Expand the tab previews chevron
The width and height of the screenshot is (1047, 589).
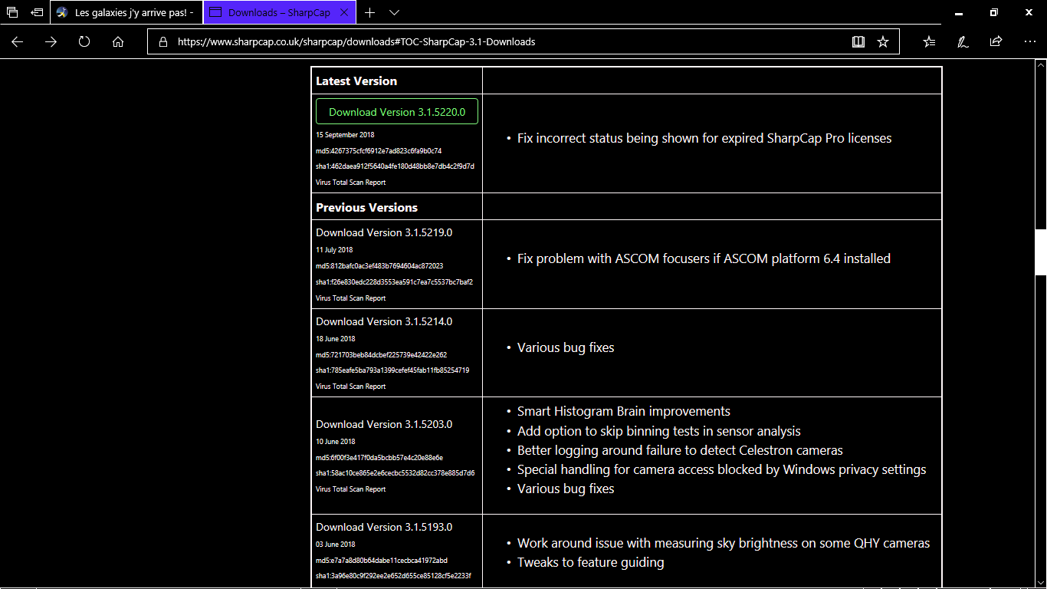[394, 12]
